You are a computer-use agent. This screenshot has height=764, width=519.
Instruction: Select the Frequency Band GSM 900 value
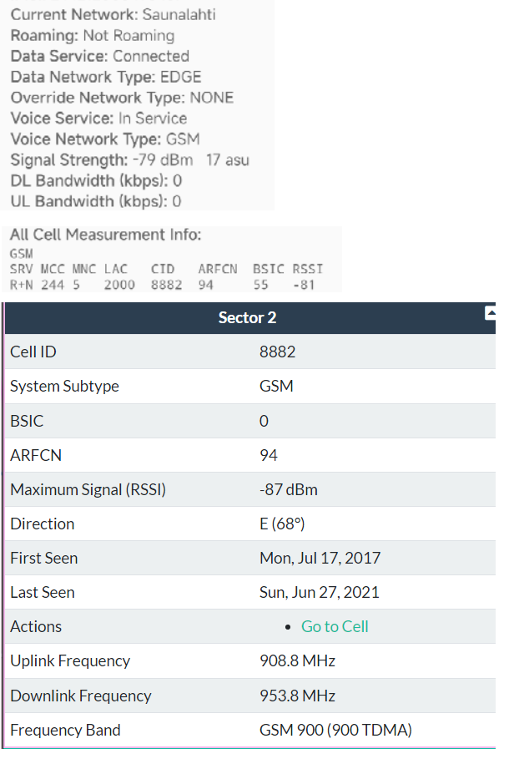(335, 730)
